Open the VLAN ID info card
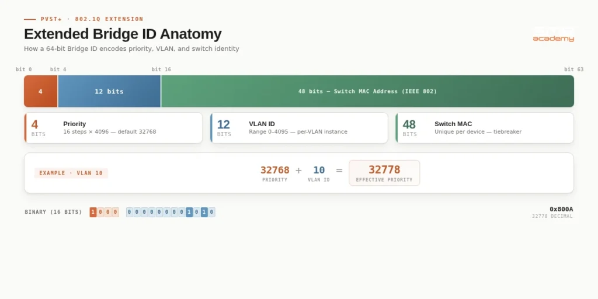 pos(299,128)
